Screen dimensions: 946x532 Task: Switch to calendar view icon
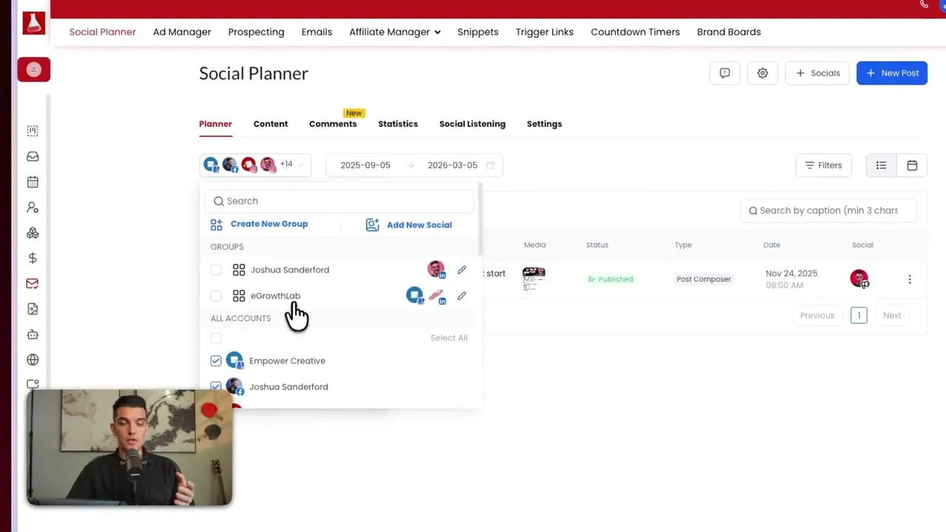pos(912,166)
